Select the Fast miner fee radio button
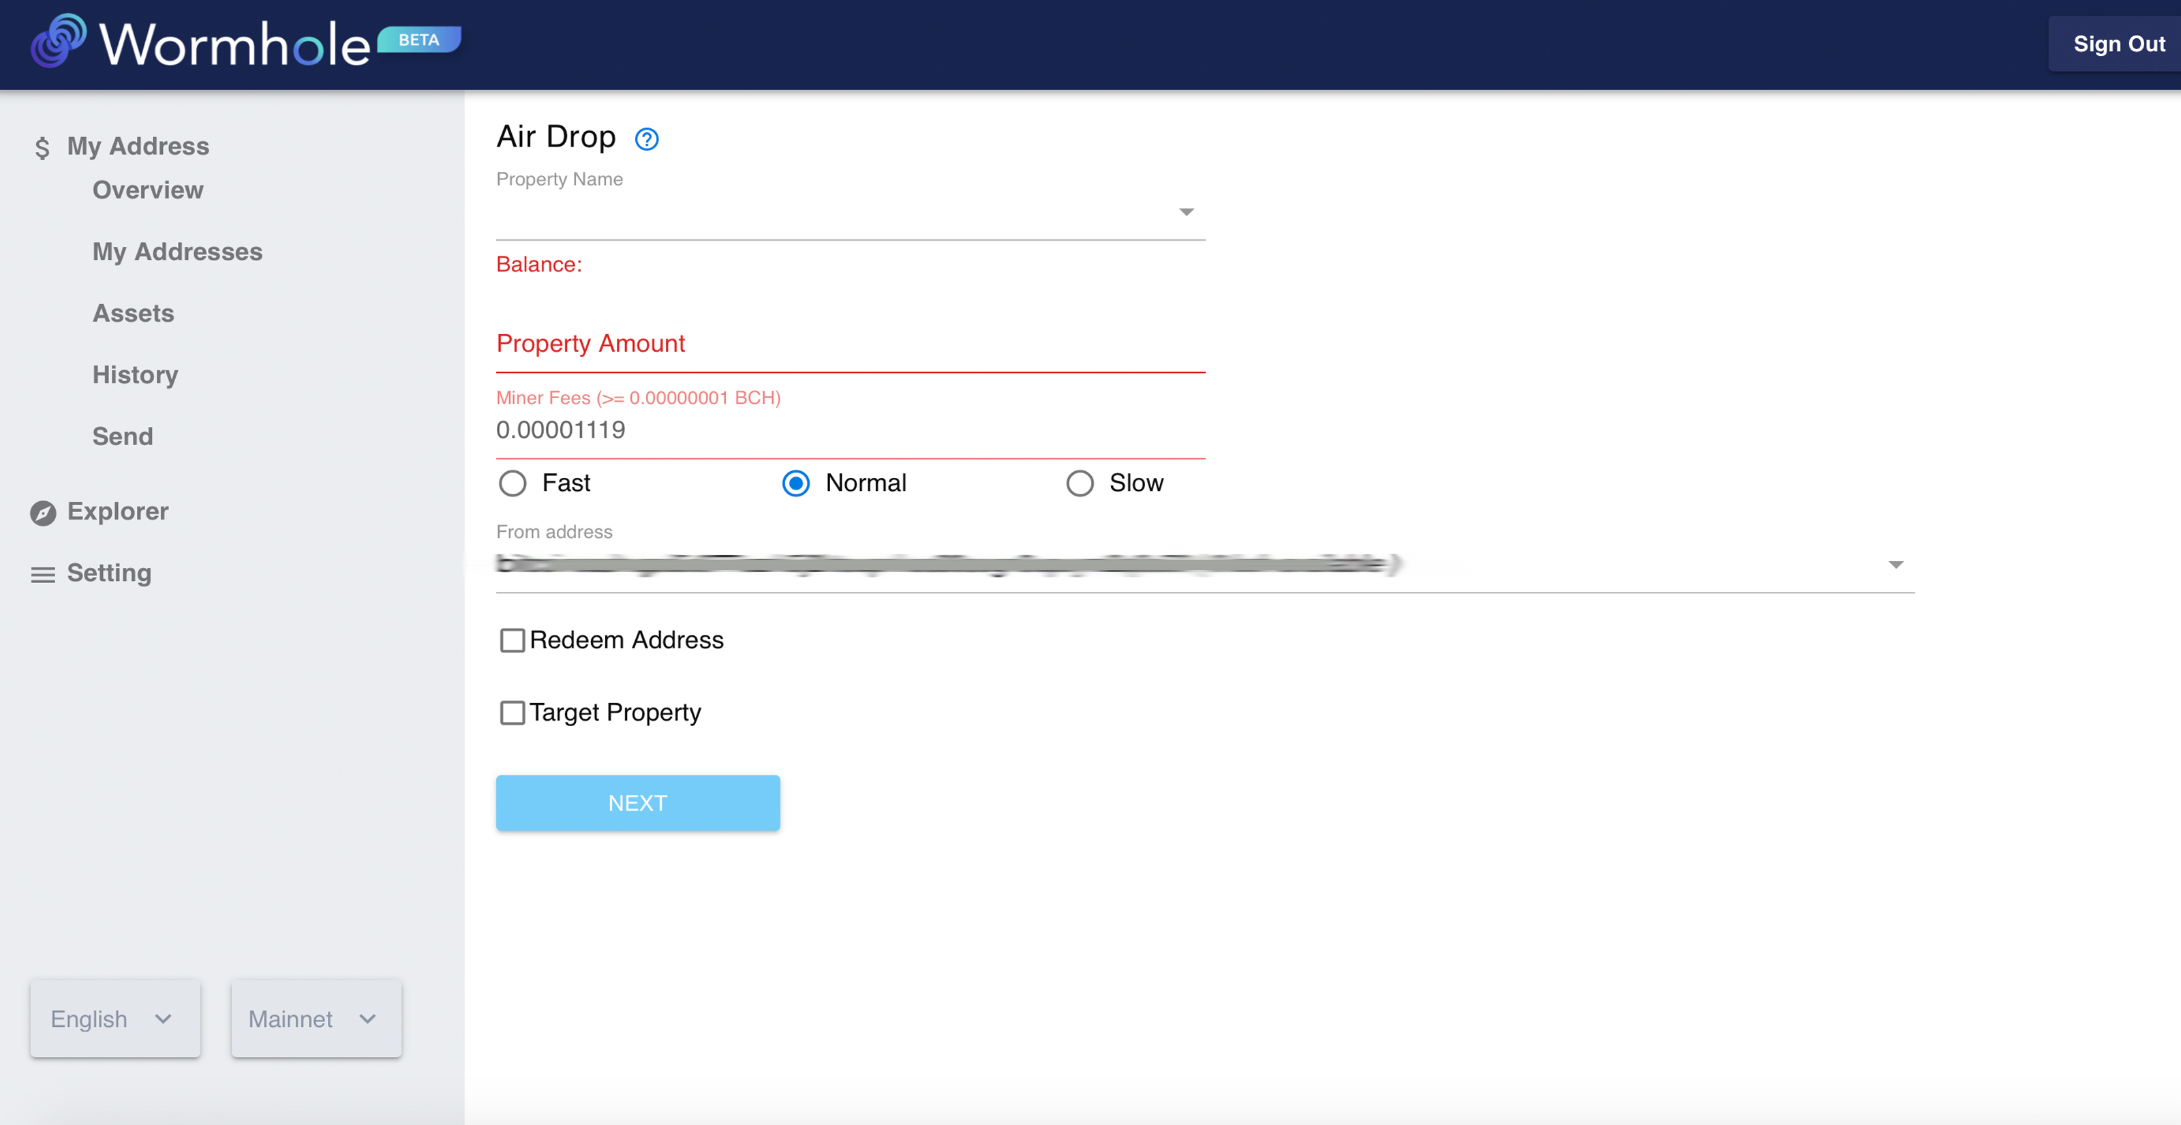This screenshot has height=1125, width=2181. click(x=513, y=482)
